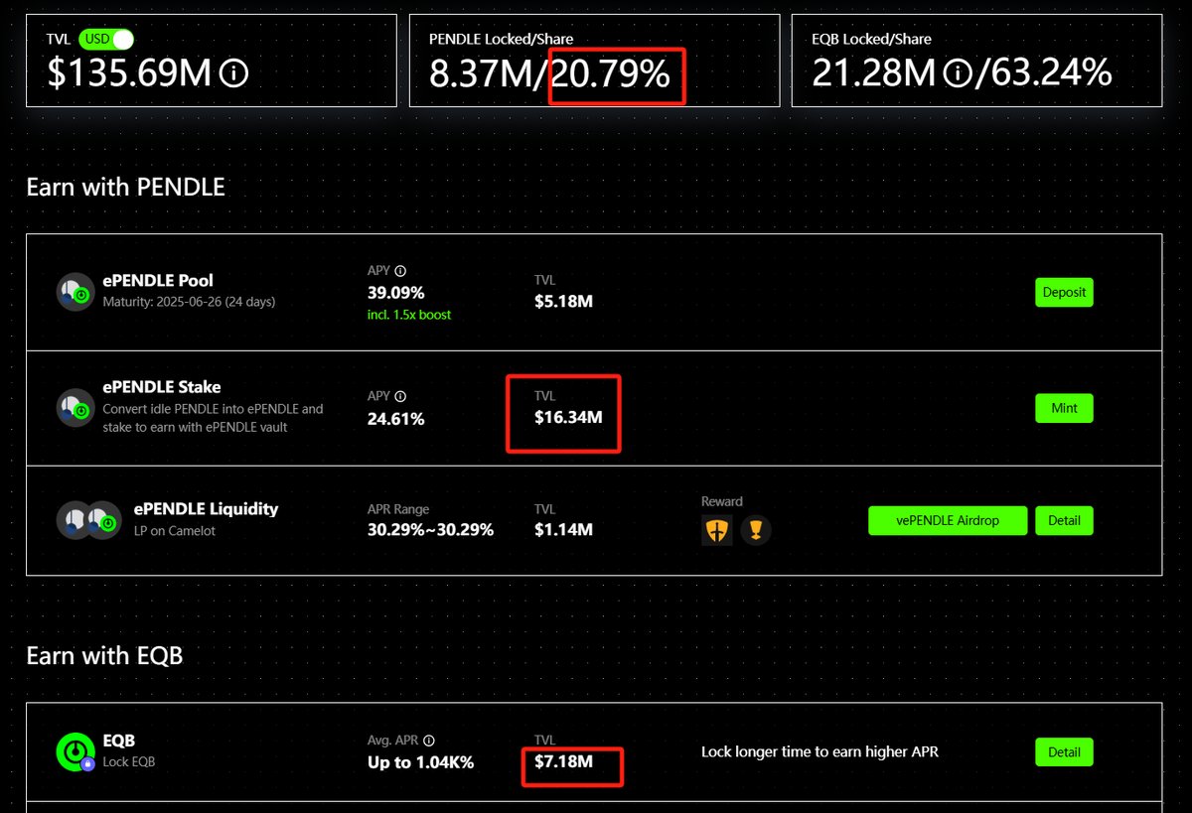Click the EQB green power logo icon
This screenshot has width=1192, height=813.
pyautogui.click(x=74, y=751)
